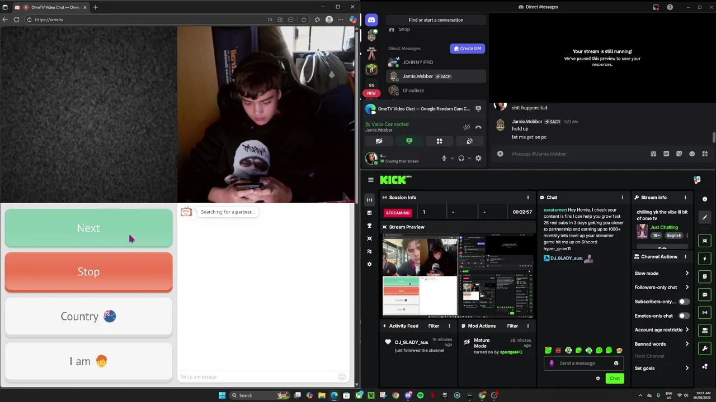Bookmark this page with the star icon

click(x=304, y=20)
